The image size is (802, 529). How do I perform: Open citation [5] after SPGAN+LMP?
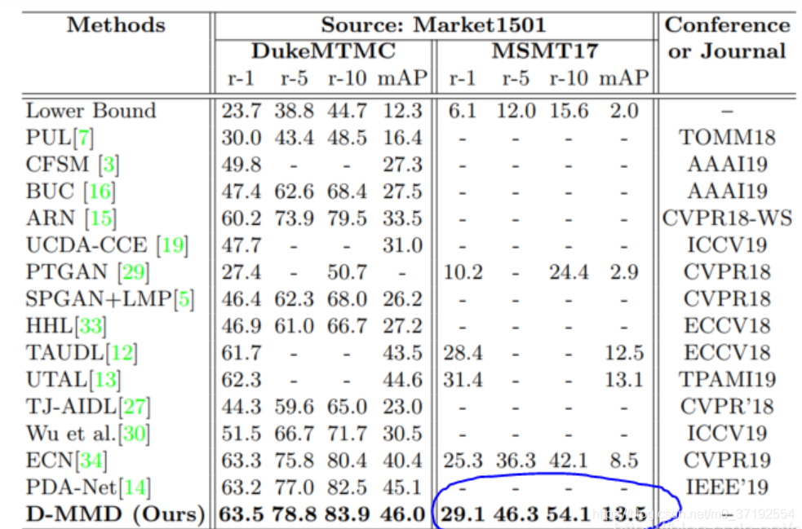click(184, 299)
